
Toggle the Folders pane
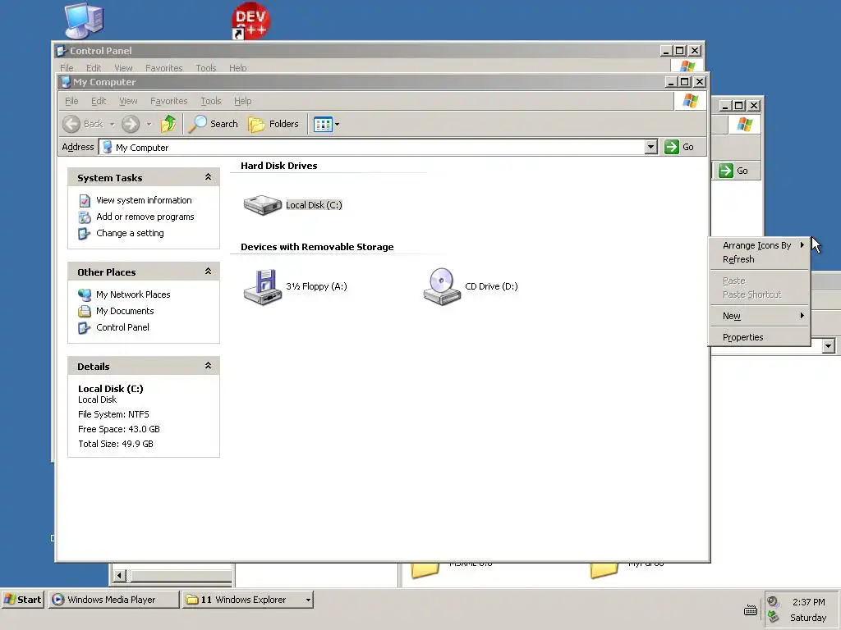click(x=273, y=125)
